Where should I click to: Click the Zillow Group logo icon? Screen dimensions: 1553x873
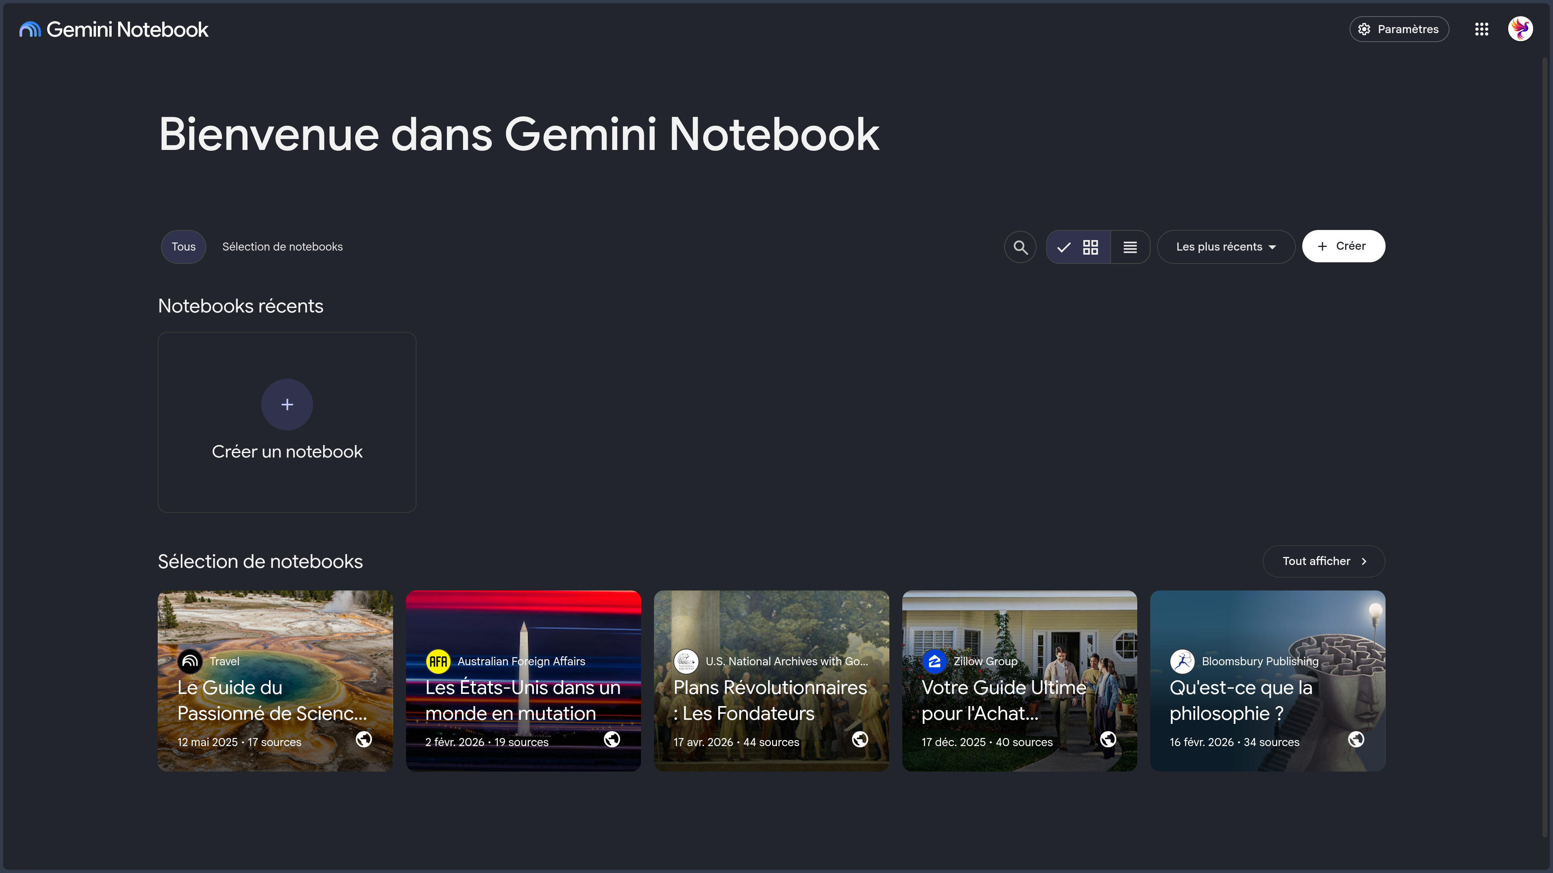pos(935,662)
